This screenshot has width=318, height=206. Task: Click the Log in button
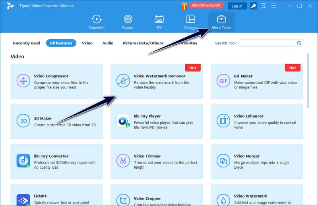point(237,6)
